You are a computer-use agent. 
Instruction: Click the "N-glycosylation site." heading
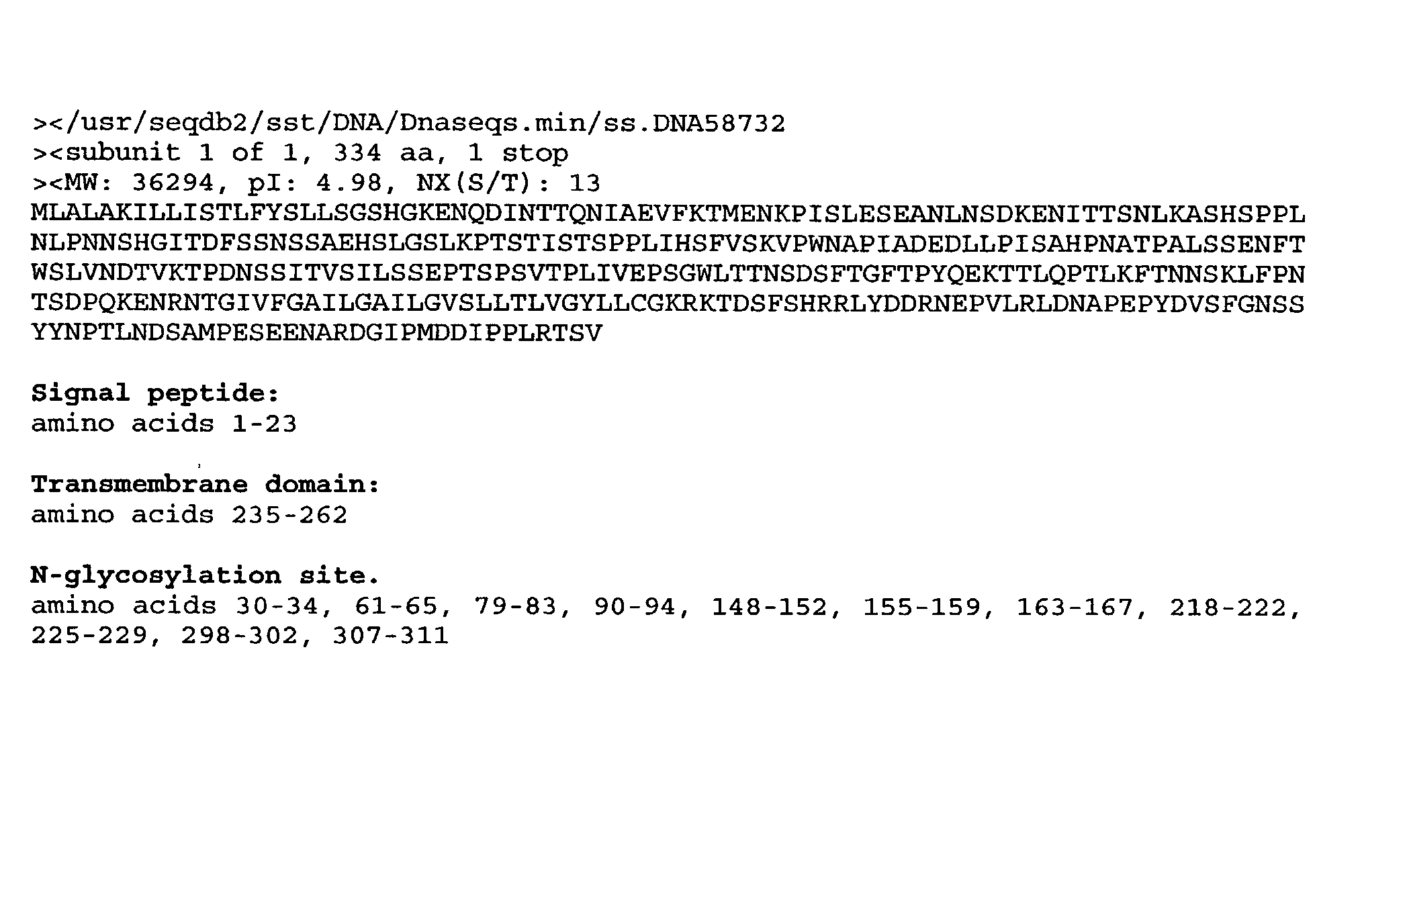pos(206,575)
